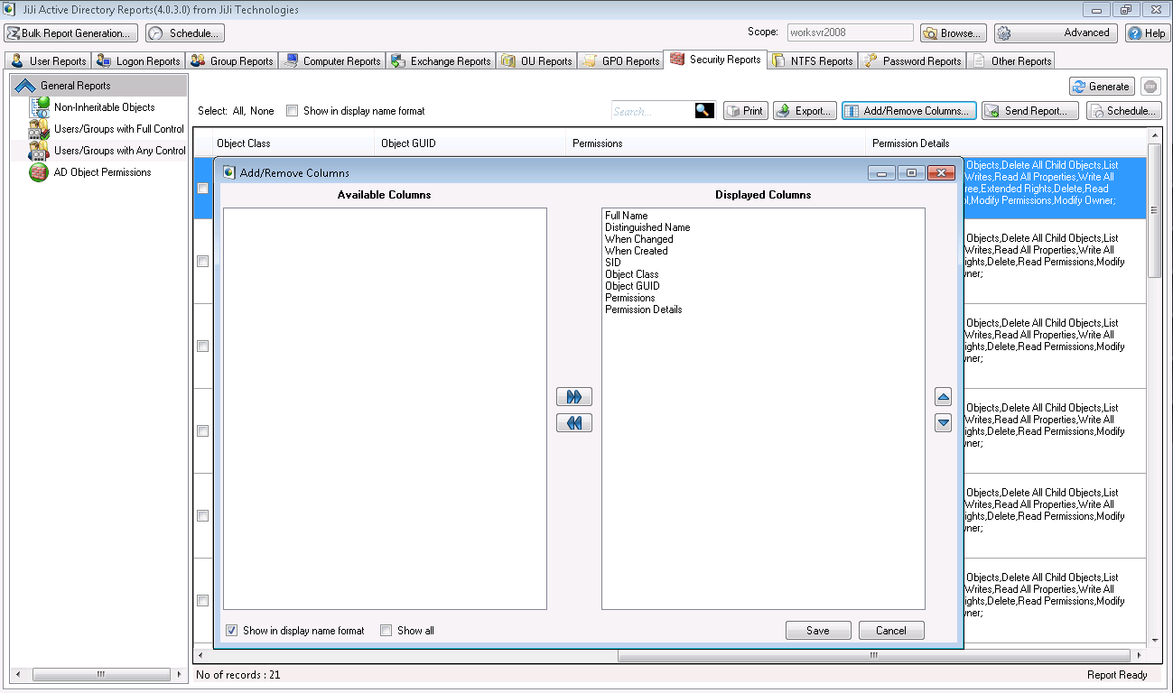1173x693 pixels.
Task: Click the Users/Groups with Any Control icon
Action: click(x=40, y=151)
